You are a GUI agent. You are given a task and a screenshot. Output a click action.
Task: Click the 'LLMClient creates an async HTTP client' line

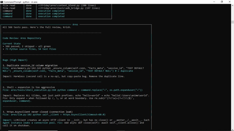tap(76, 120)
